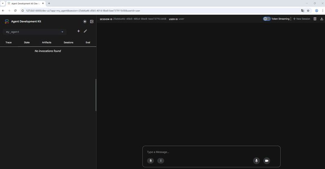
Task: Open more options in message box
Action: click(160, 161)
